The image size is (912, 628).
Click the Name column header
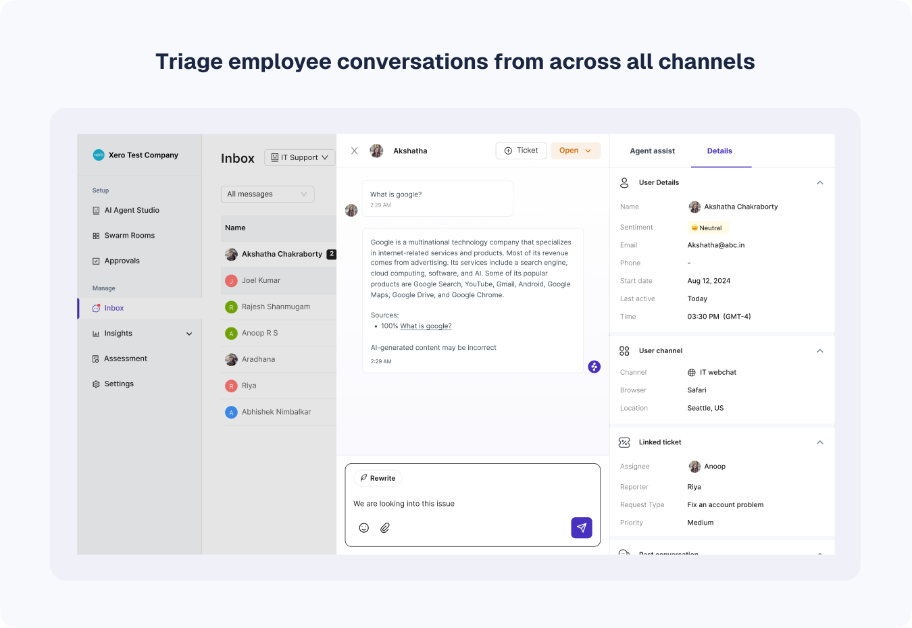pos(235,228)
